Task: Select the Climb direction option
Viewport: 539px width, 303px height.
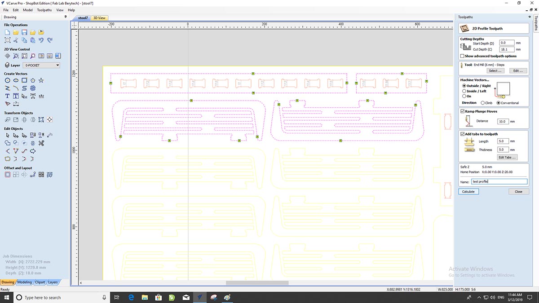Action: coord(483,103)
